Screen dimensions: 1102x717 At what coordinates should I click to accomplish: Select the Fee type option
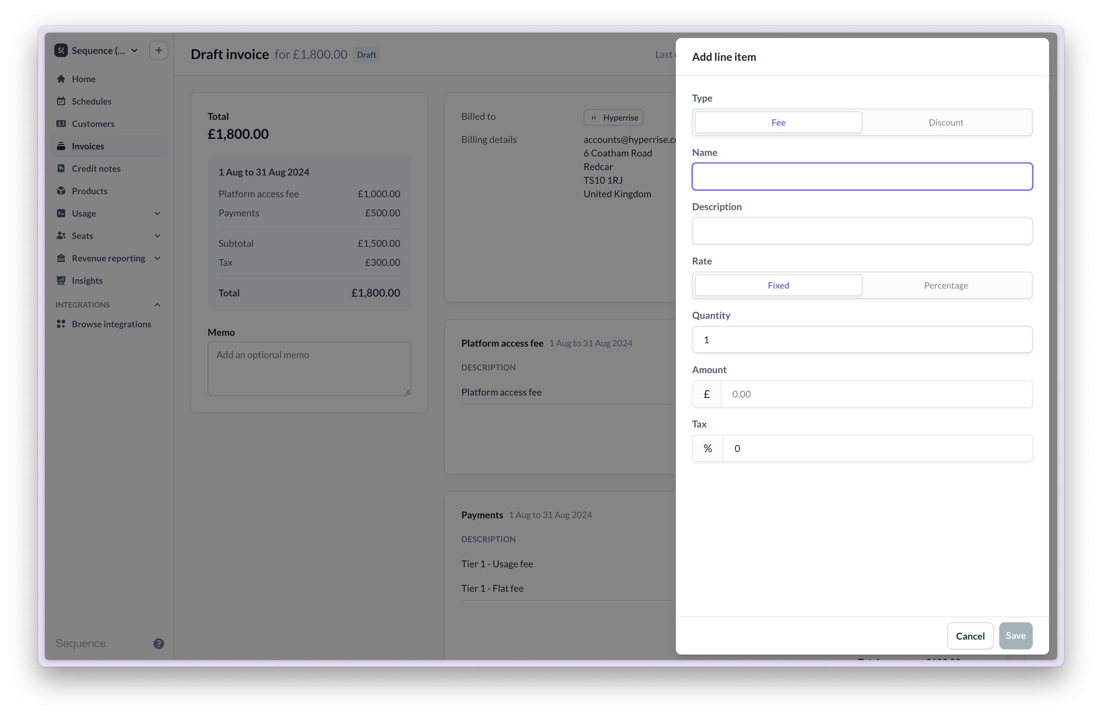pyautogui.click(x=778, y=122)
